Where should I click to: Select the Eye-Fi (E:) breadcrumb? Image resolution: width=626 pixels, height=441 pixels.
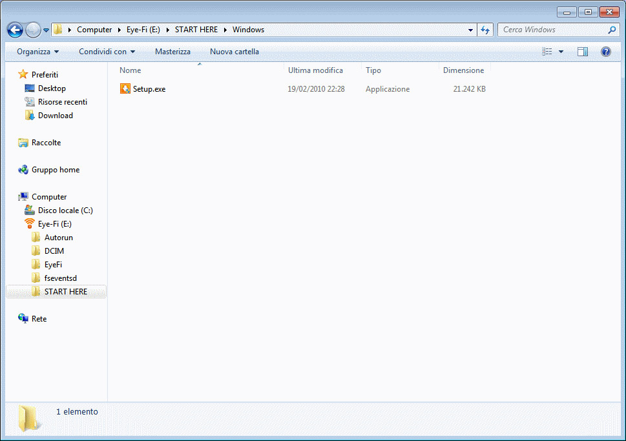pyautogui.click(x=143, y=30)
